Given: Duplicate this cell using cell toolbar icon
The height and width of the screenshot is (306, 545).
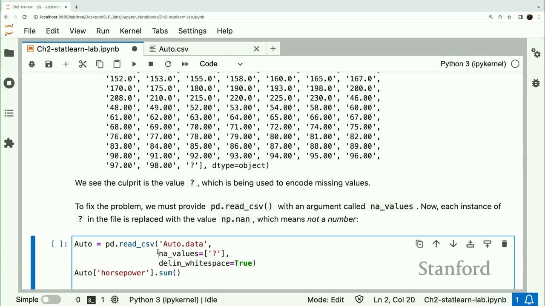Looking at the screenshot, I should pos(419,244).
